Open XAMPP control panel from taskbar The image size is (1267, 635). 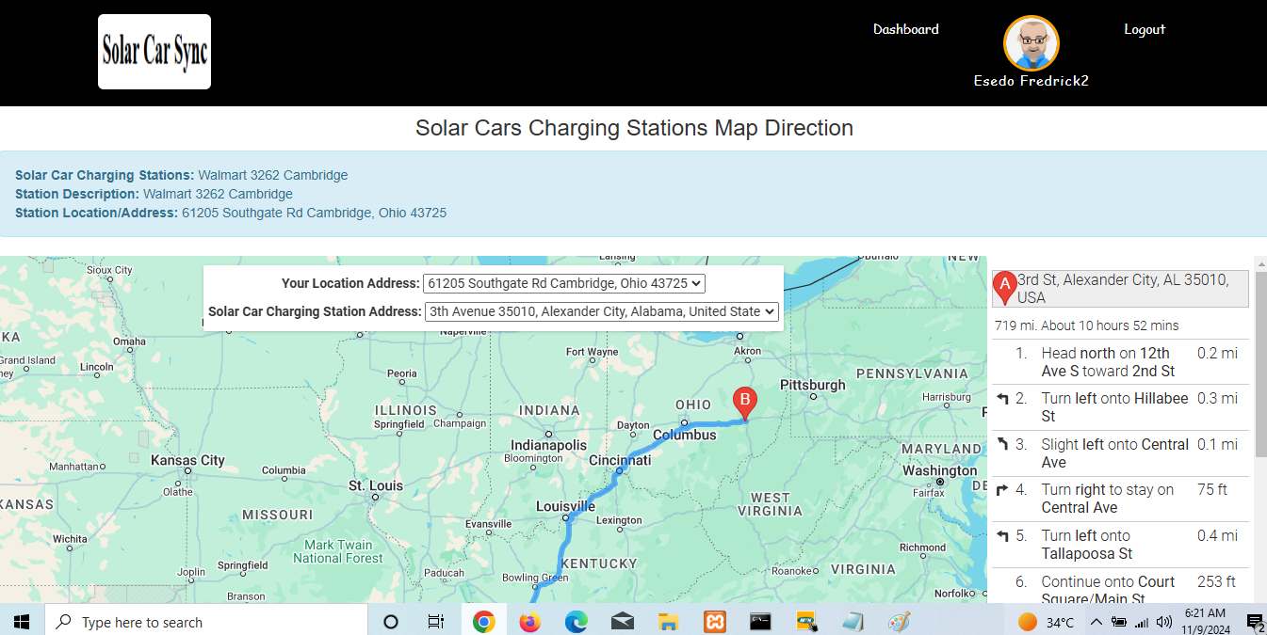click(714, 622)
